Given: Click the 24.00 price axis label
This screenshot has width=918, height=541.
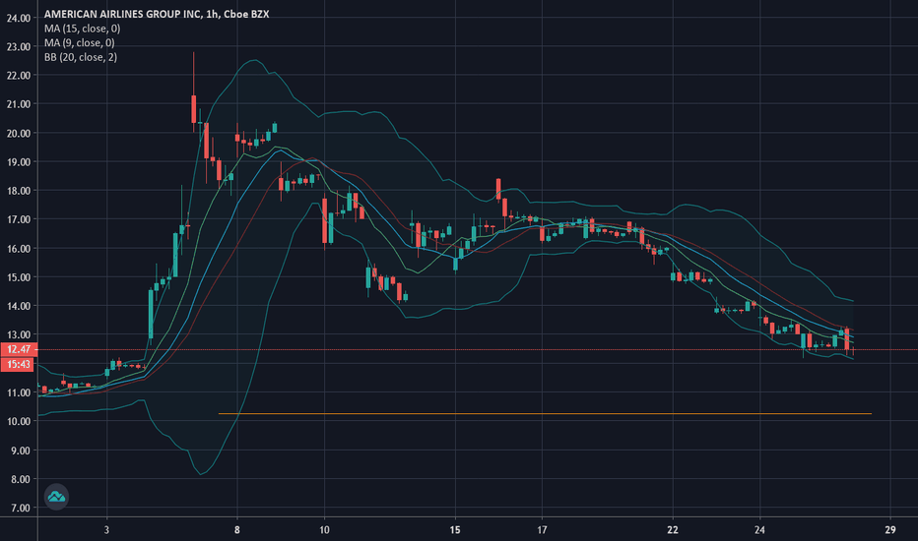Looking at the screenshot, I should pos(19,18).
